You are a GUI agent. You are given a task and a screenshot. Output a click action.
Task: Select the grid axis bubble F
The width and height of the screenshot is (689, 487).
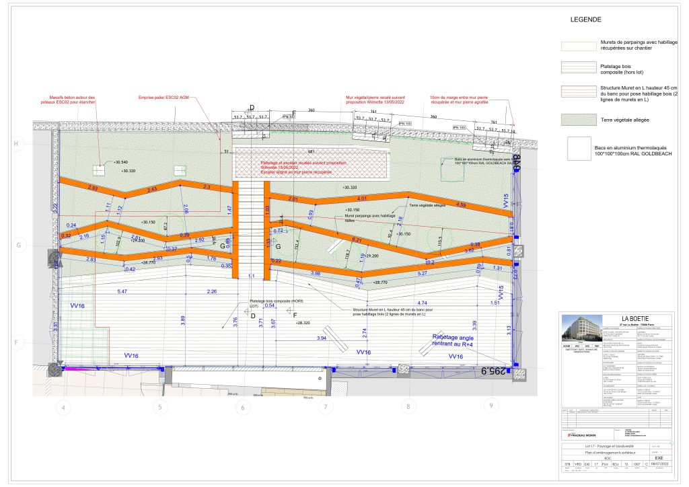coord(17,343)
